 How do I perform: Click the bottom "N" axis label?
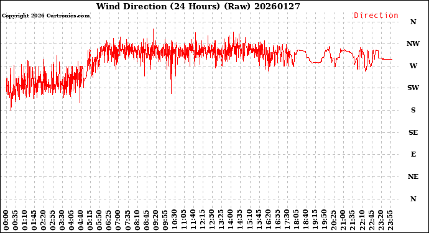pos(413,199)
